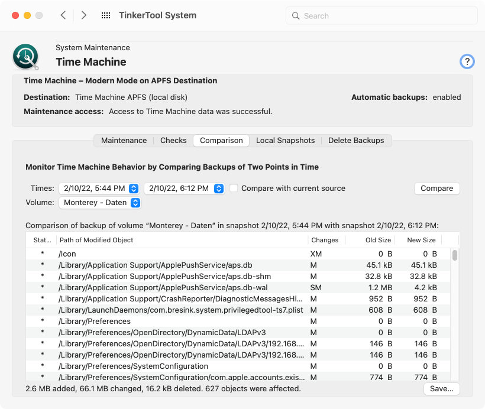485x409 pixels.
Task: Click the Automatic backups enabled value
Action: coord(447,97)
